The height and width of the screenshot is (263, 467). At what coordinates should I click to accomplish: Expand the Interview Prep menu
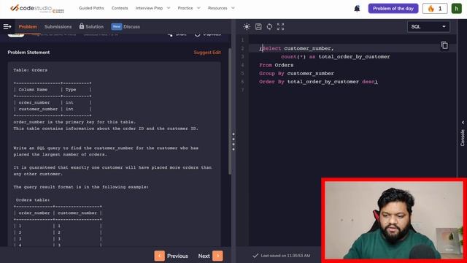(153, 8)
